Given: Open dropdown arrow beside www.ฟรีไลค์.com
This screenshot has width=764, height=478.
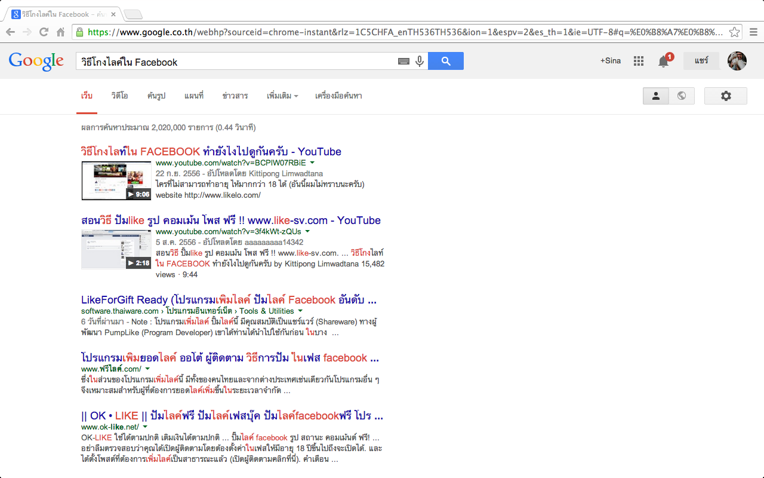Looking at the screenshot, I should (147, 369).
